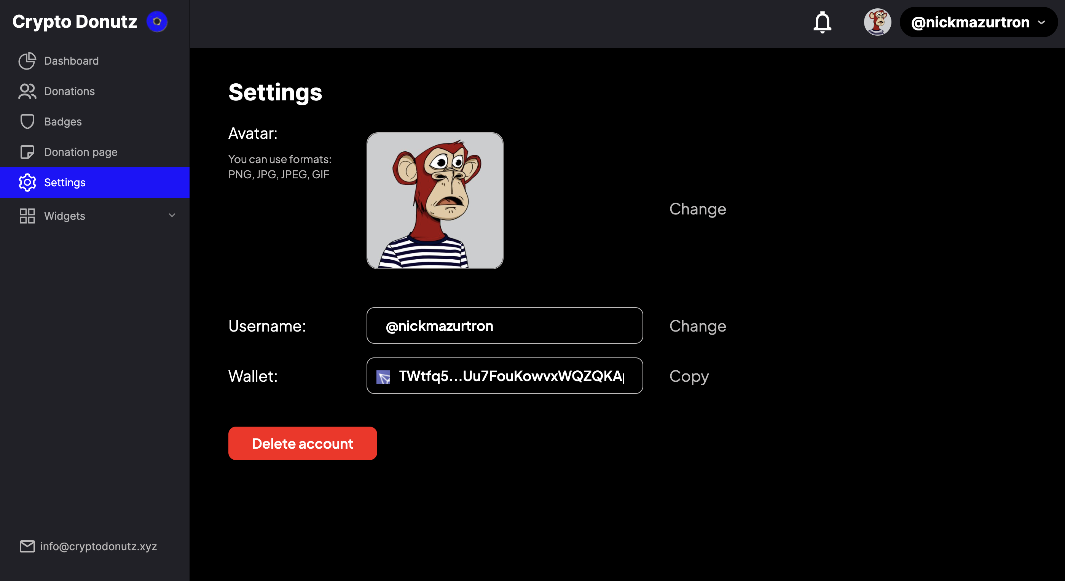Open the Donations menu item
This screenshot has height=581, width=1065.
point(69,91)
